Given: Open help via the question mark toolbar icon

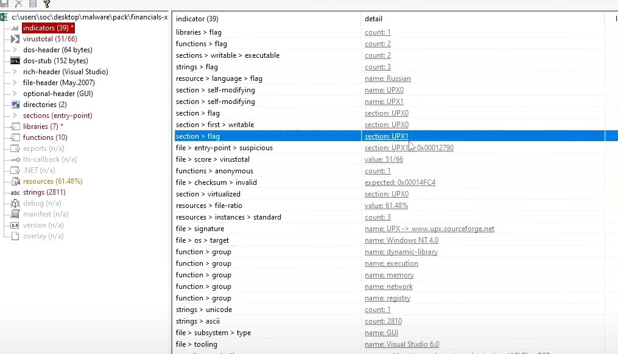Looking at the screenshot, I should 46,3.
